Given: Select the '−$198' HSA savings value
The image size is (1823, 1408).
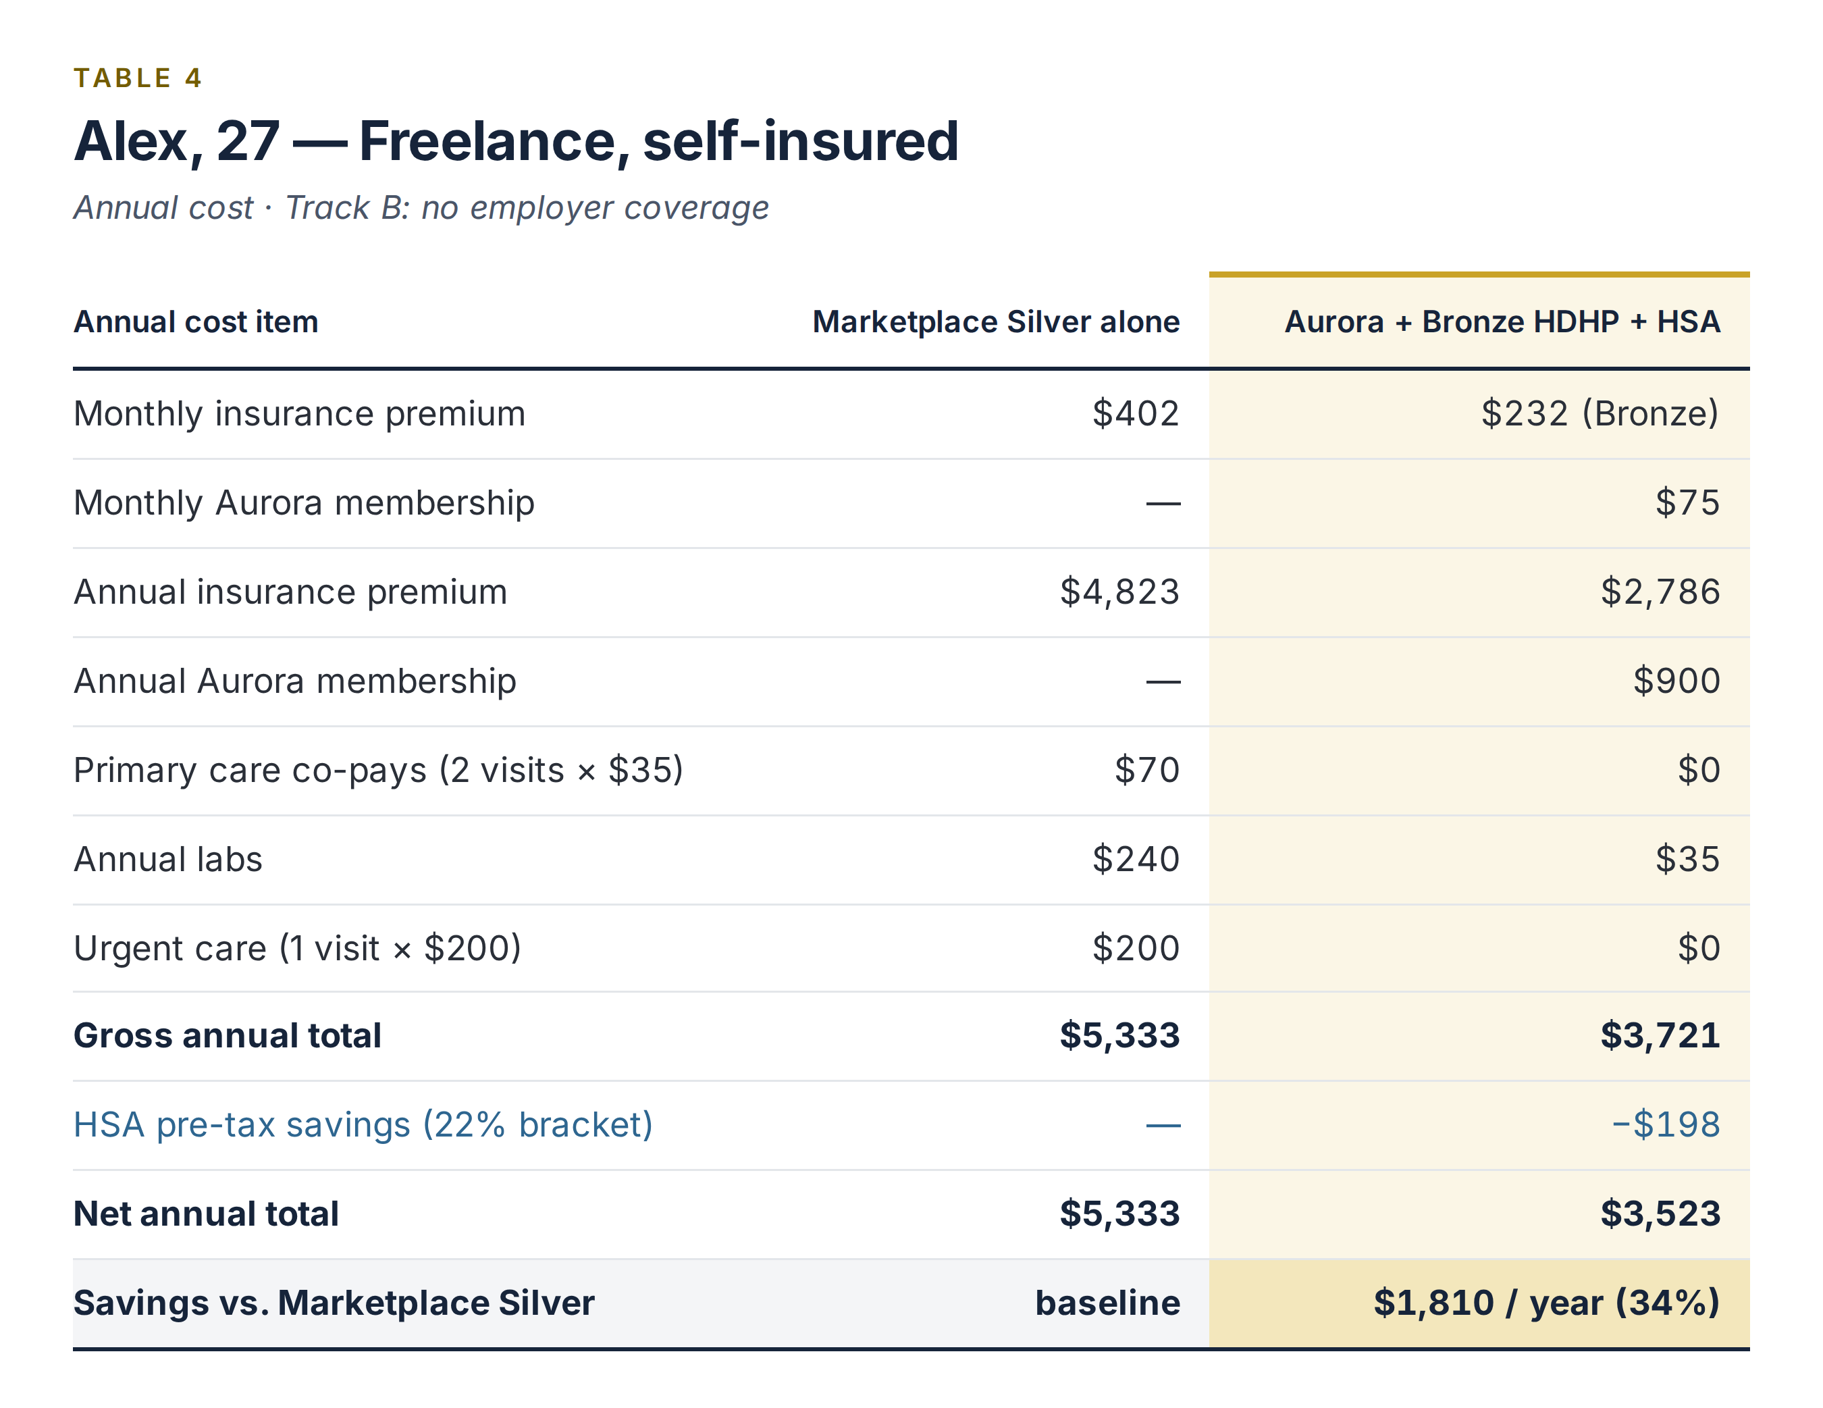Looking at the screenshot, I should pos(1666,1126).
